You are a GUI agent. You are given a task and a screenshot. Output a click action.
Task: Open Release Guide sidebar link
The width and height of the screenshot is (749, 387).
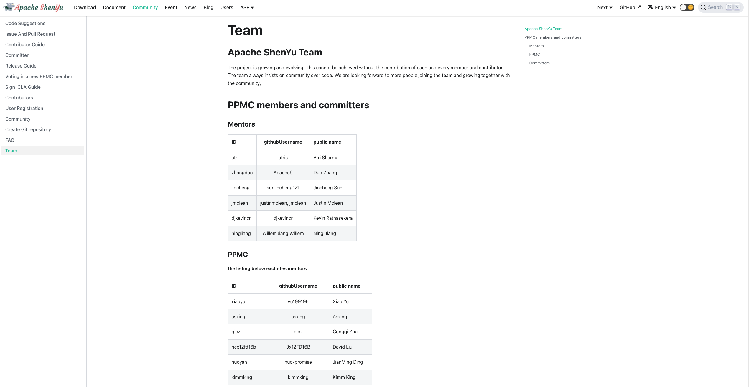pos(21,66)
